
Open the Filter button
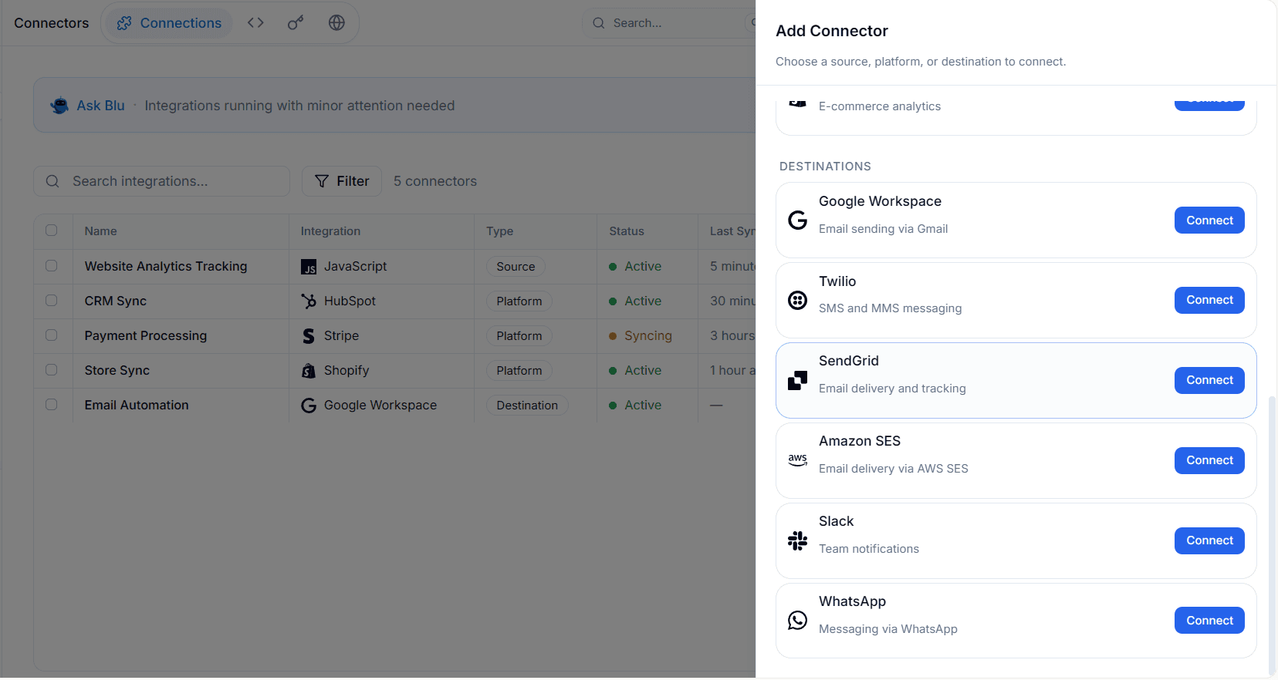pos(342,181)
